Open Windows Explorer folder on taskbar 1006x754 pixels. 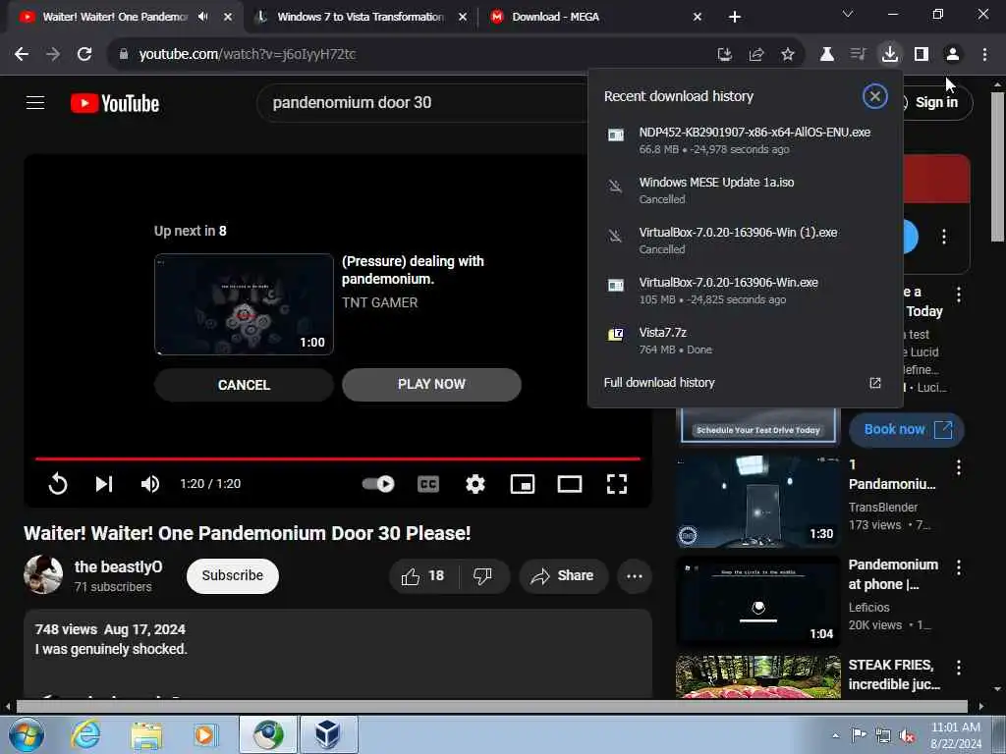[x=146, y=734]
